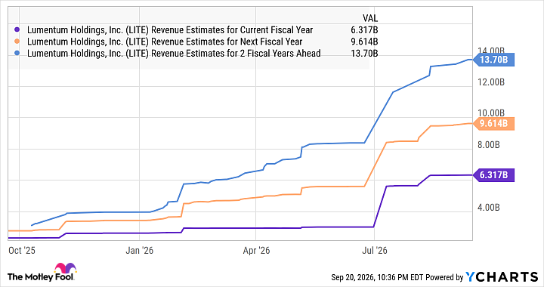Click The Motley Fool logo

(x=42, y=273)
